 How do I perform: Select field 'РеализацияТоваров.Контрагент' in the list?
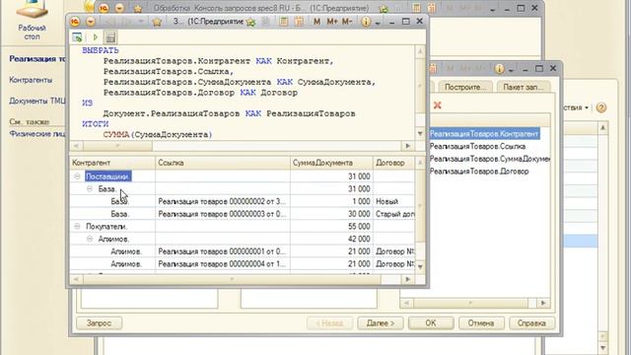(x=484, y=134)
